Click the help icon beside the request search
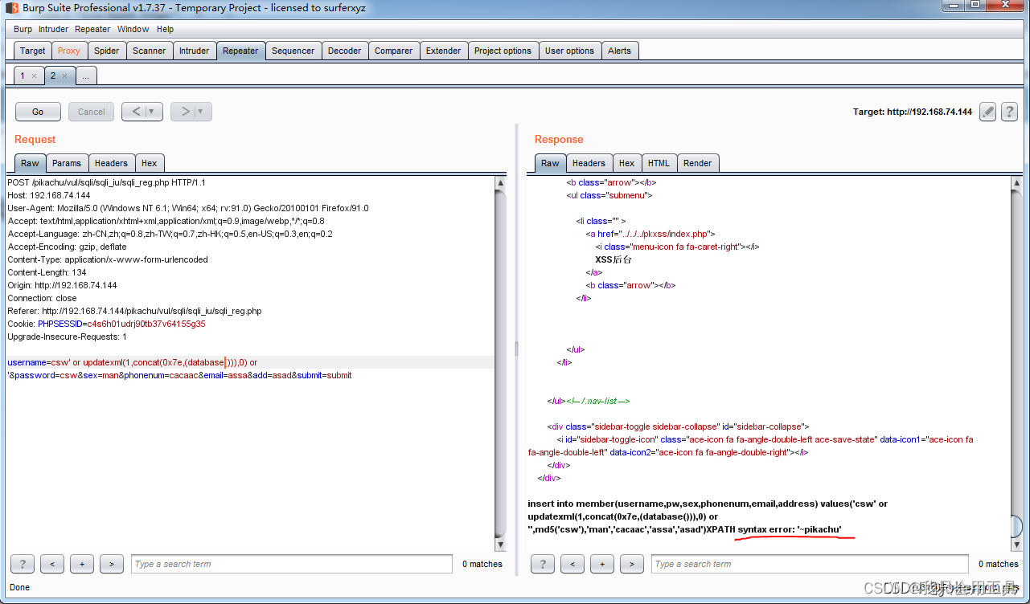 [x=22, y=564]
